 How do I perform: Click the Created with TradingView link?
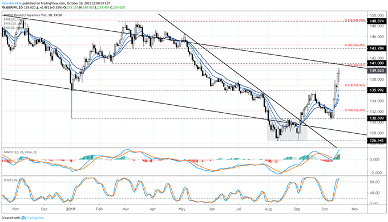pos(23,218)
